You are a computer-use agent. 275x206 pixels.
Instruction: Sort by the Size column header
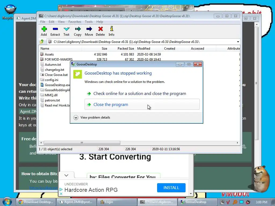click(95, 49)
